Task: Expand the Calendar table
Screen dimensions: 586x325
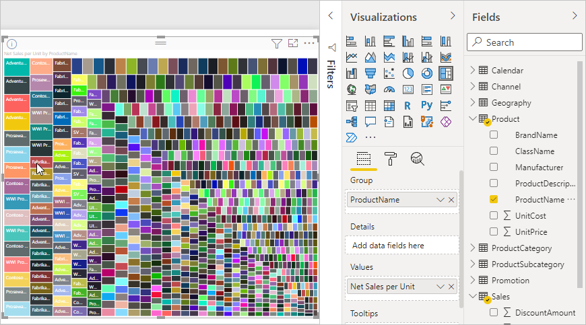Action: click(473, 71)
